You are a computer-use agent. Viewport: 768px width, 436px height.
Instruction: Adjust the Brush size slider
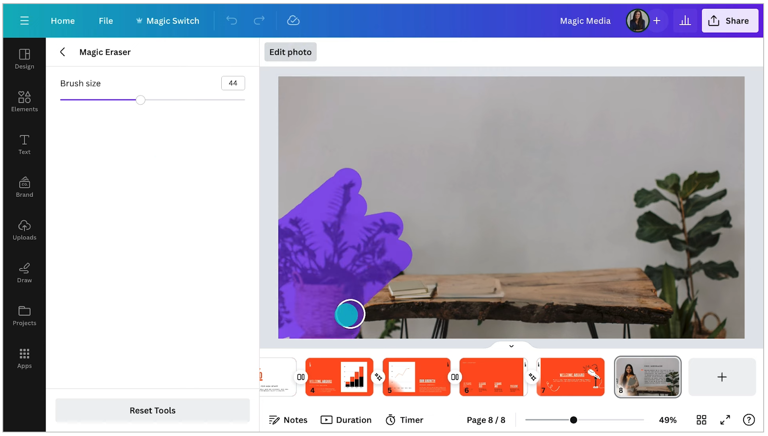click(140, 99)
